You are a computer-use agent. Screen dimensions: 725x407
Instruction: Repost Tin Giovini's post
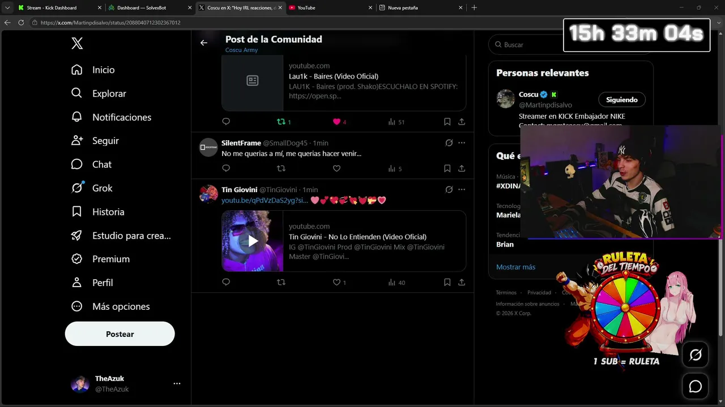click(x=281, y=282)
